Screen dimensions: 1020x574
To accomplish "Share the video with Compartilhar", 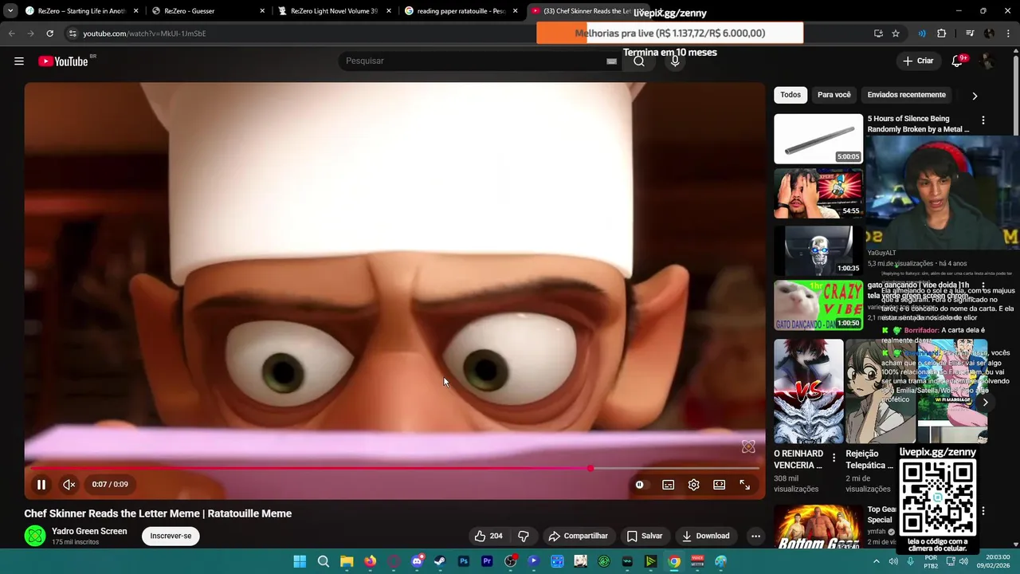I will click(x=579, y=536).
